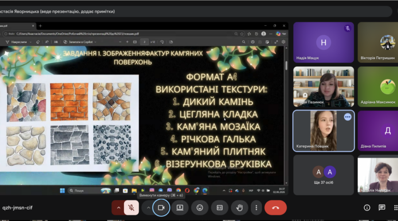Open Windows Start menu in shared taskbar
Viewport: 398px width, 221px height.
62,191
